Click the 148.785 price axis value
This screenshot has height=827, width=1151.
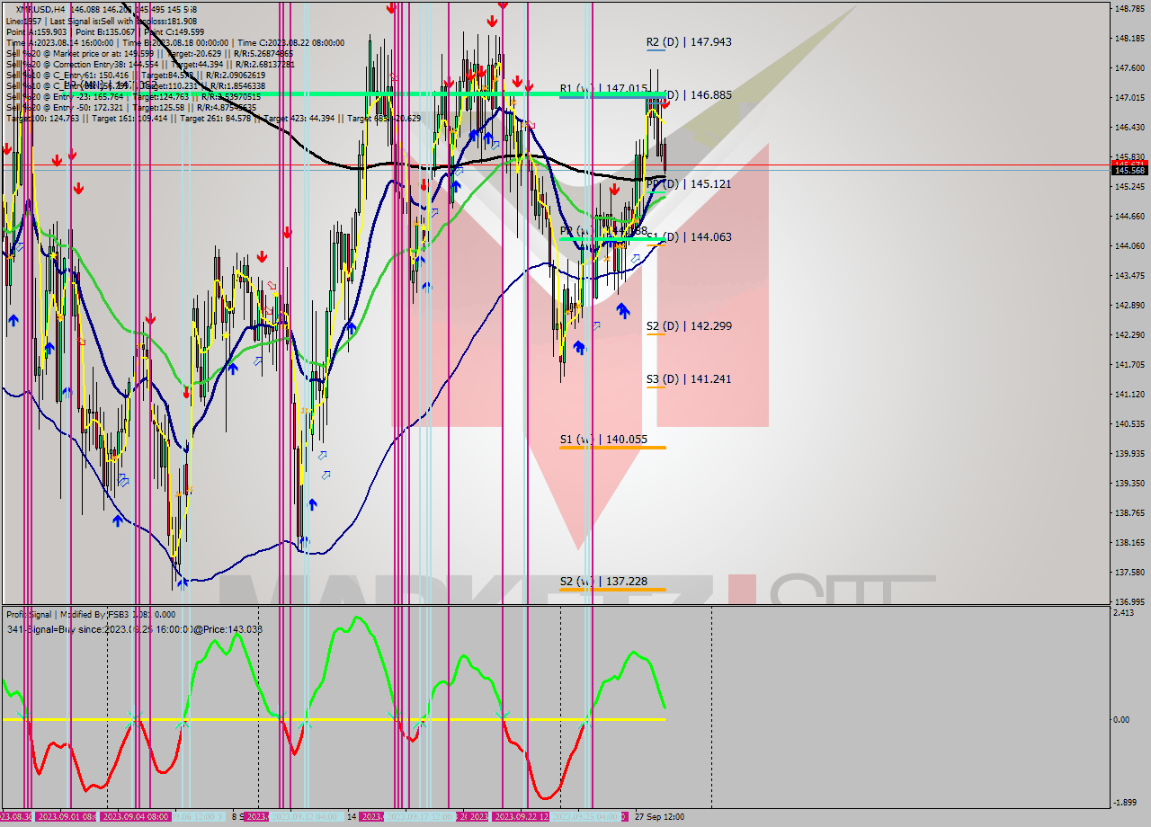(1129, 8)
